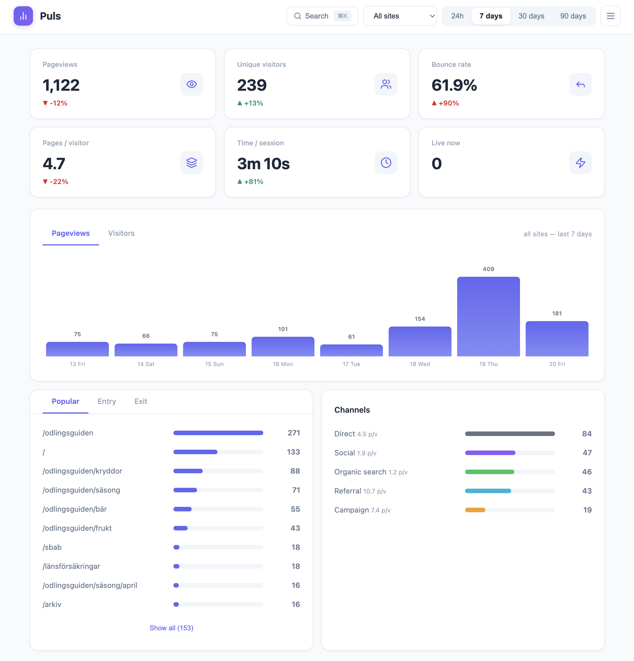This screenshot has width=634, height=661.
Task: Click Show all (153) link
Action: click(171, 628)
